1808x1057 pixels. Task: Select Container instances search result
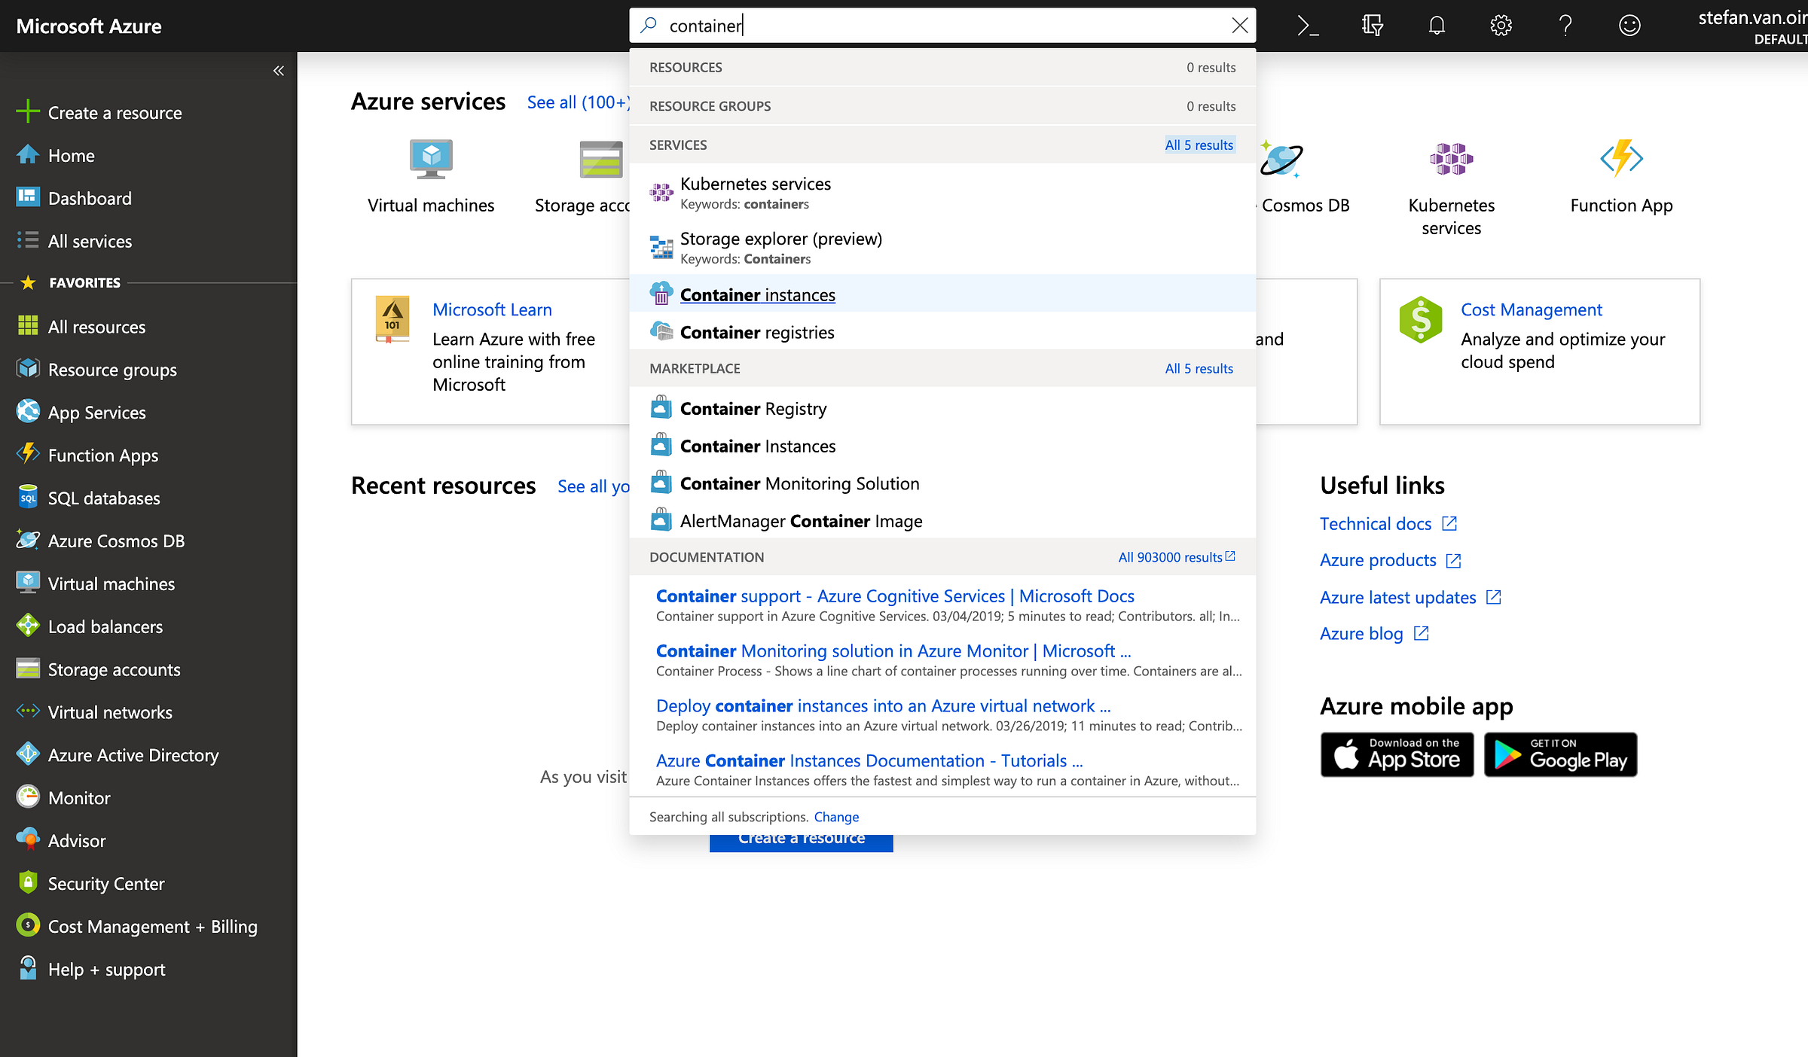[x=757, y=294]
